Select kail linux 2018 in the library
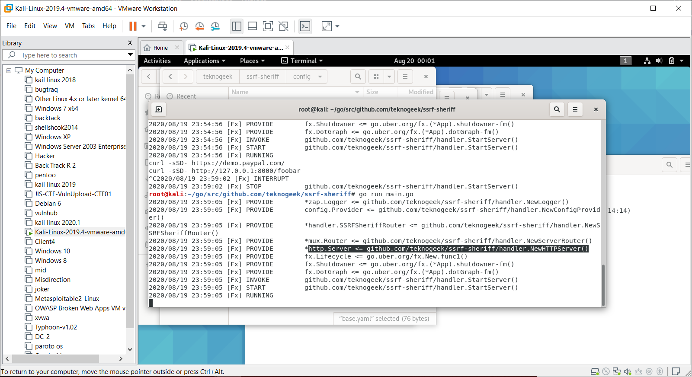The height and width of the screenshot is (377, 692). (x=55, y=80)
